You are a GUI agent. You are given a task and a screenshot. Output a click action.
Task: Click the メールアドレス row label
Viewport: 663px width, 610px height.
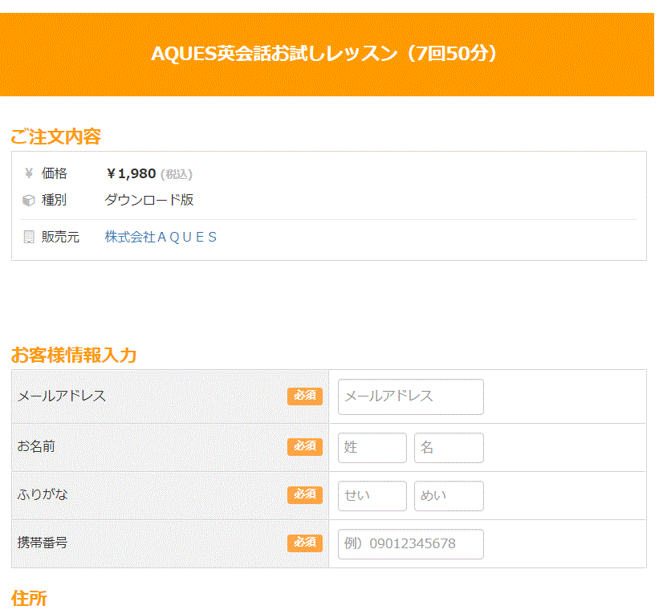point(62,396)
